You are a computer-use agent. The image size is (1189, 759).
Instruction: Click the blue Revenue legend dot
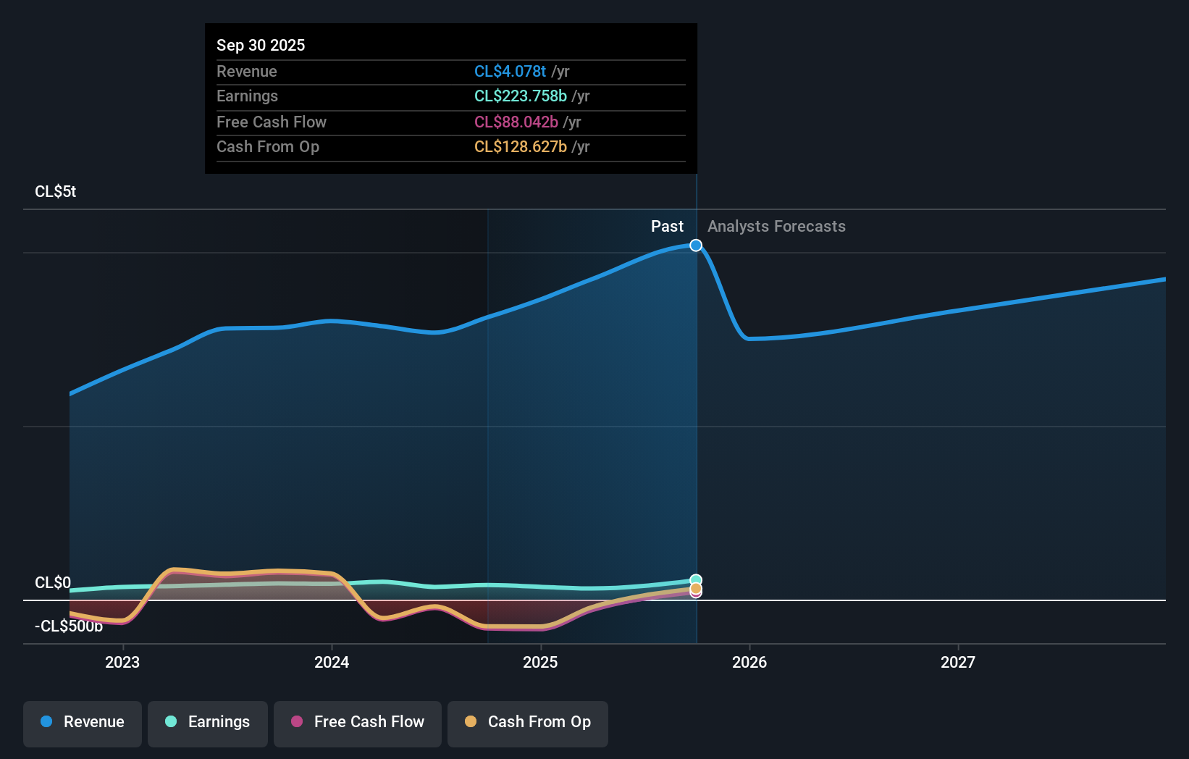coord(46,722)
